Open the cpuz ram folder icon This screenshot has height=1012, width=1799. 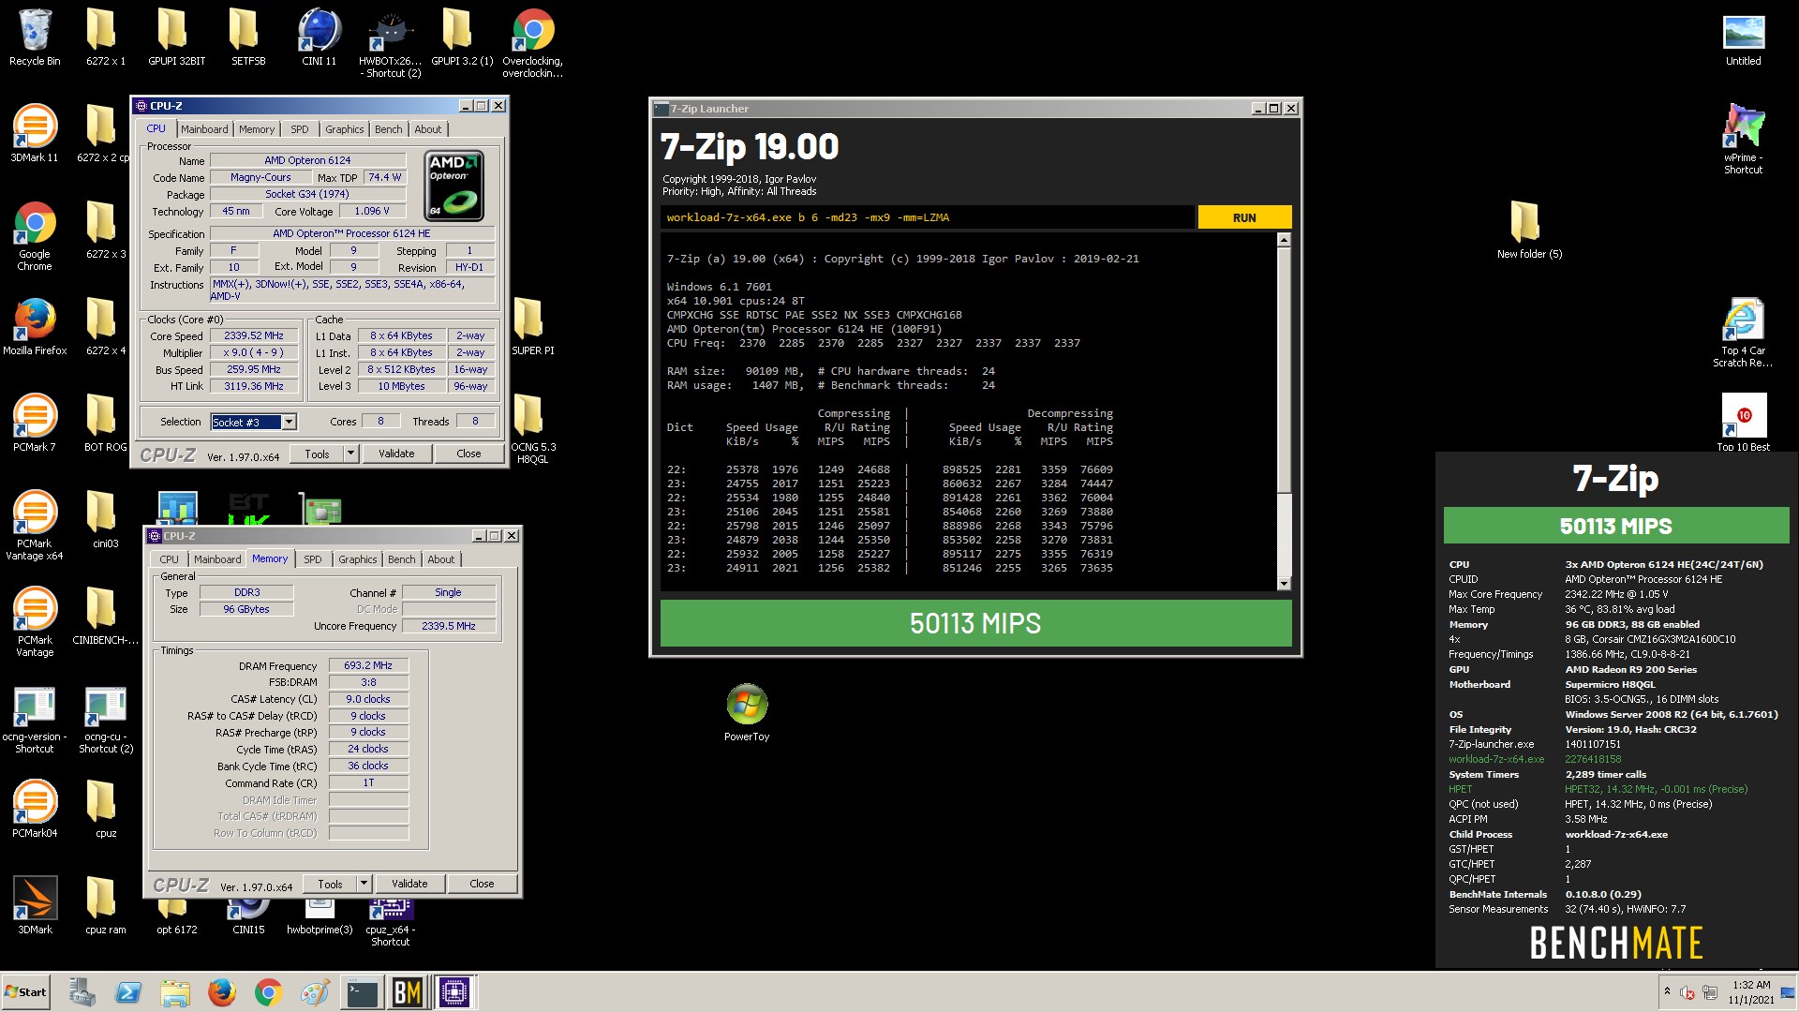pyautogui.click(x=105, y=906)
